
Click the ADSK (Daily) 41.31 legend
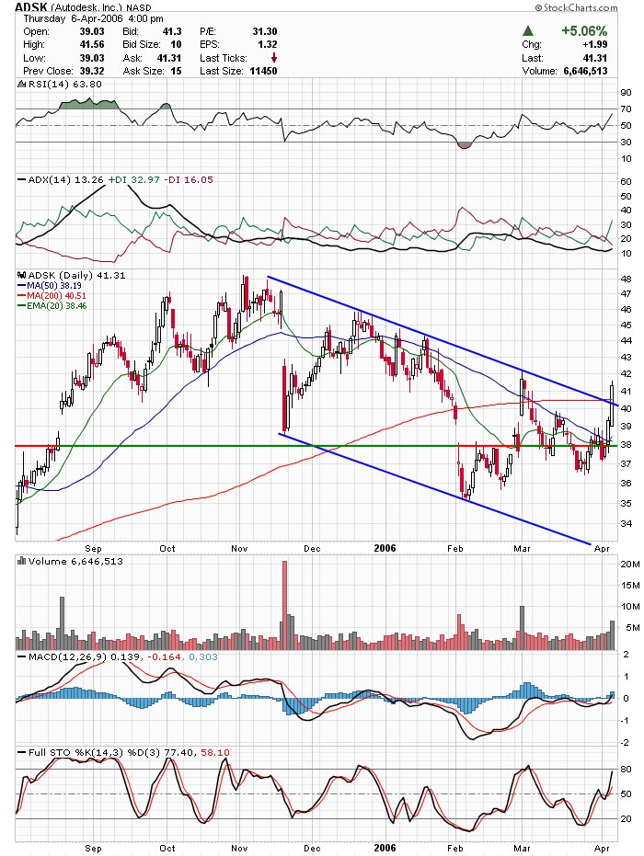pyautogui.click(x=76, y=275)
